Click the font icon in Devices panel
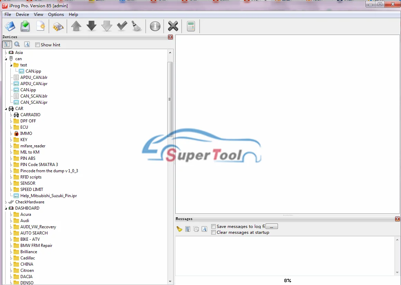This screenshot has width=401, height=285. (x=27, y=45)
